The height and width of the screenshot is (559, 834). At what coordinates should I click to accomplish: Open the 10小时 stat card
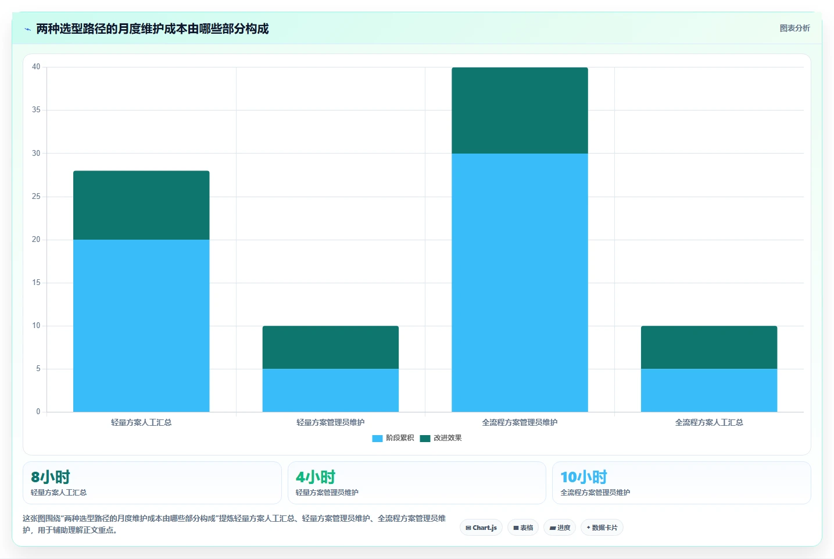681,483
